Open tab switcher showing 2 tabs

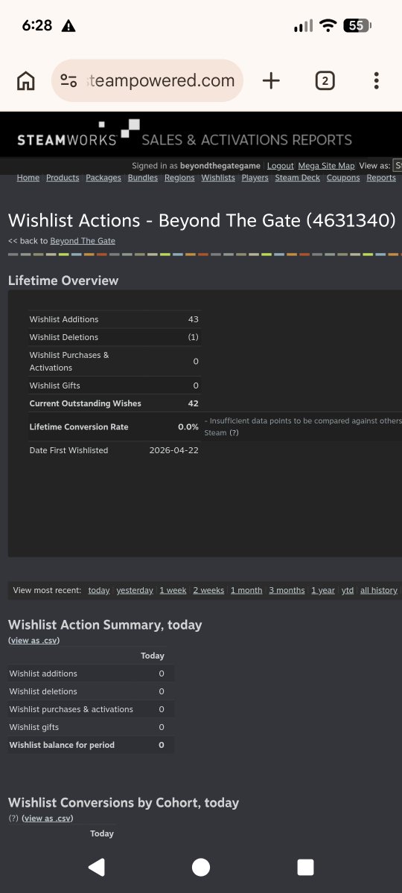tap(325, 80)
